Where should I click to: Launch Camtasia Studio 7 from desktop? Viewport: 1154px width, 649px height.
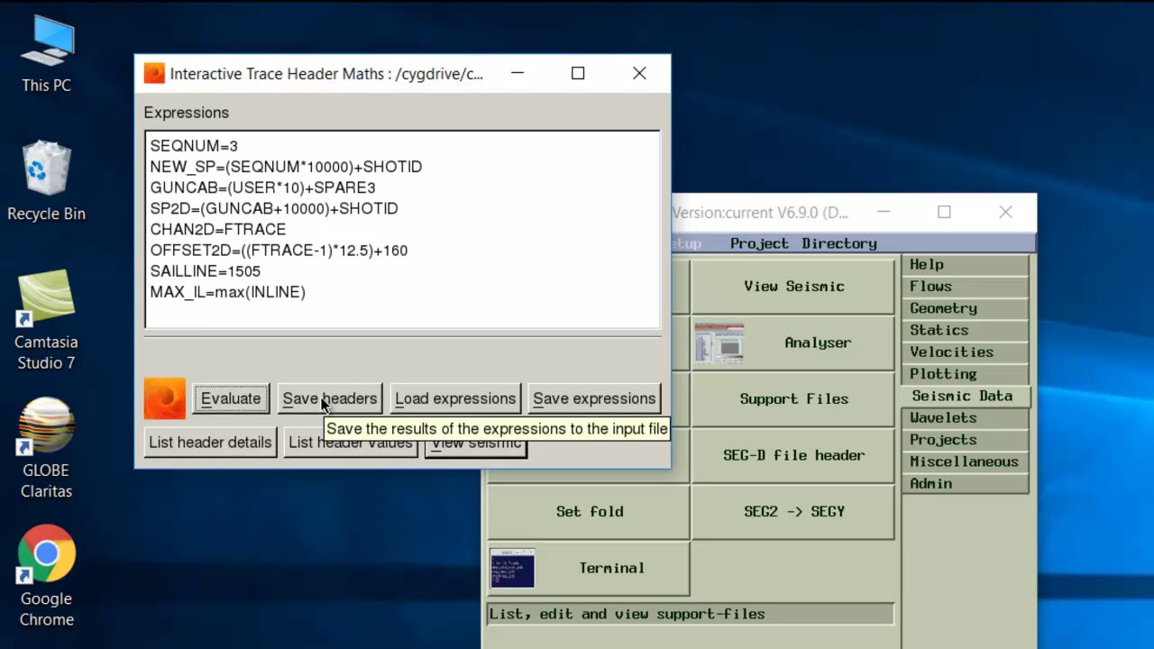(x=46, y=320)
